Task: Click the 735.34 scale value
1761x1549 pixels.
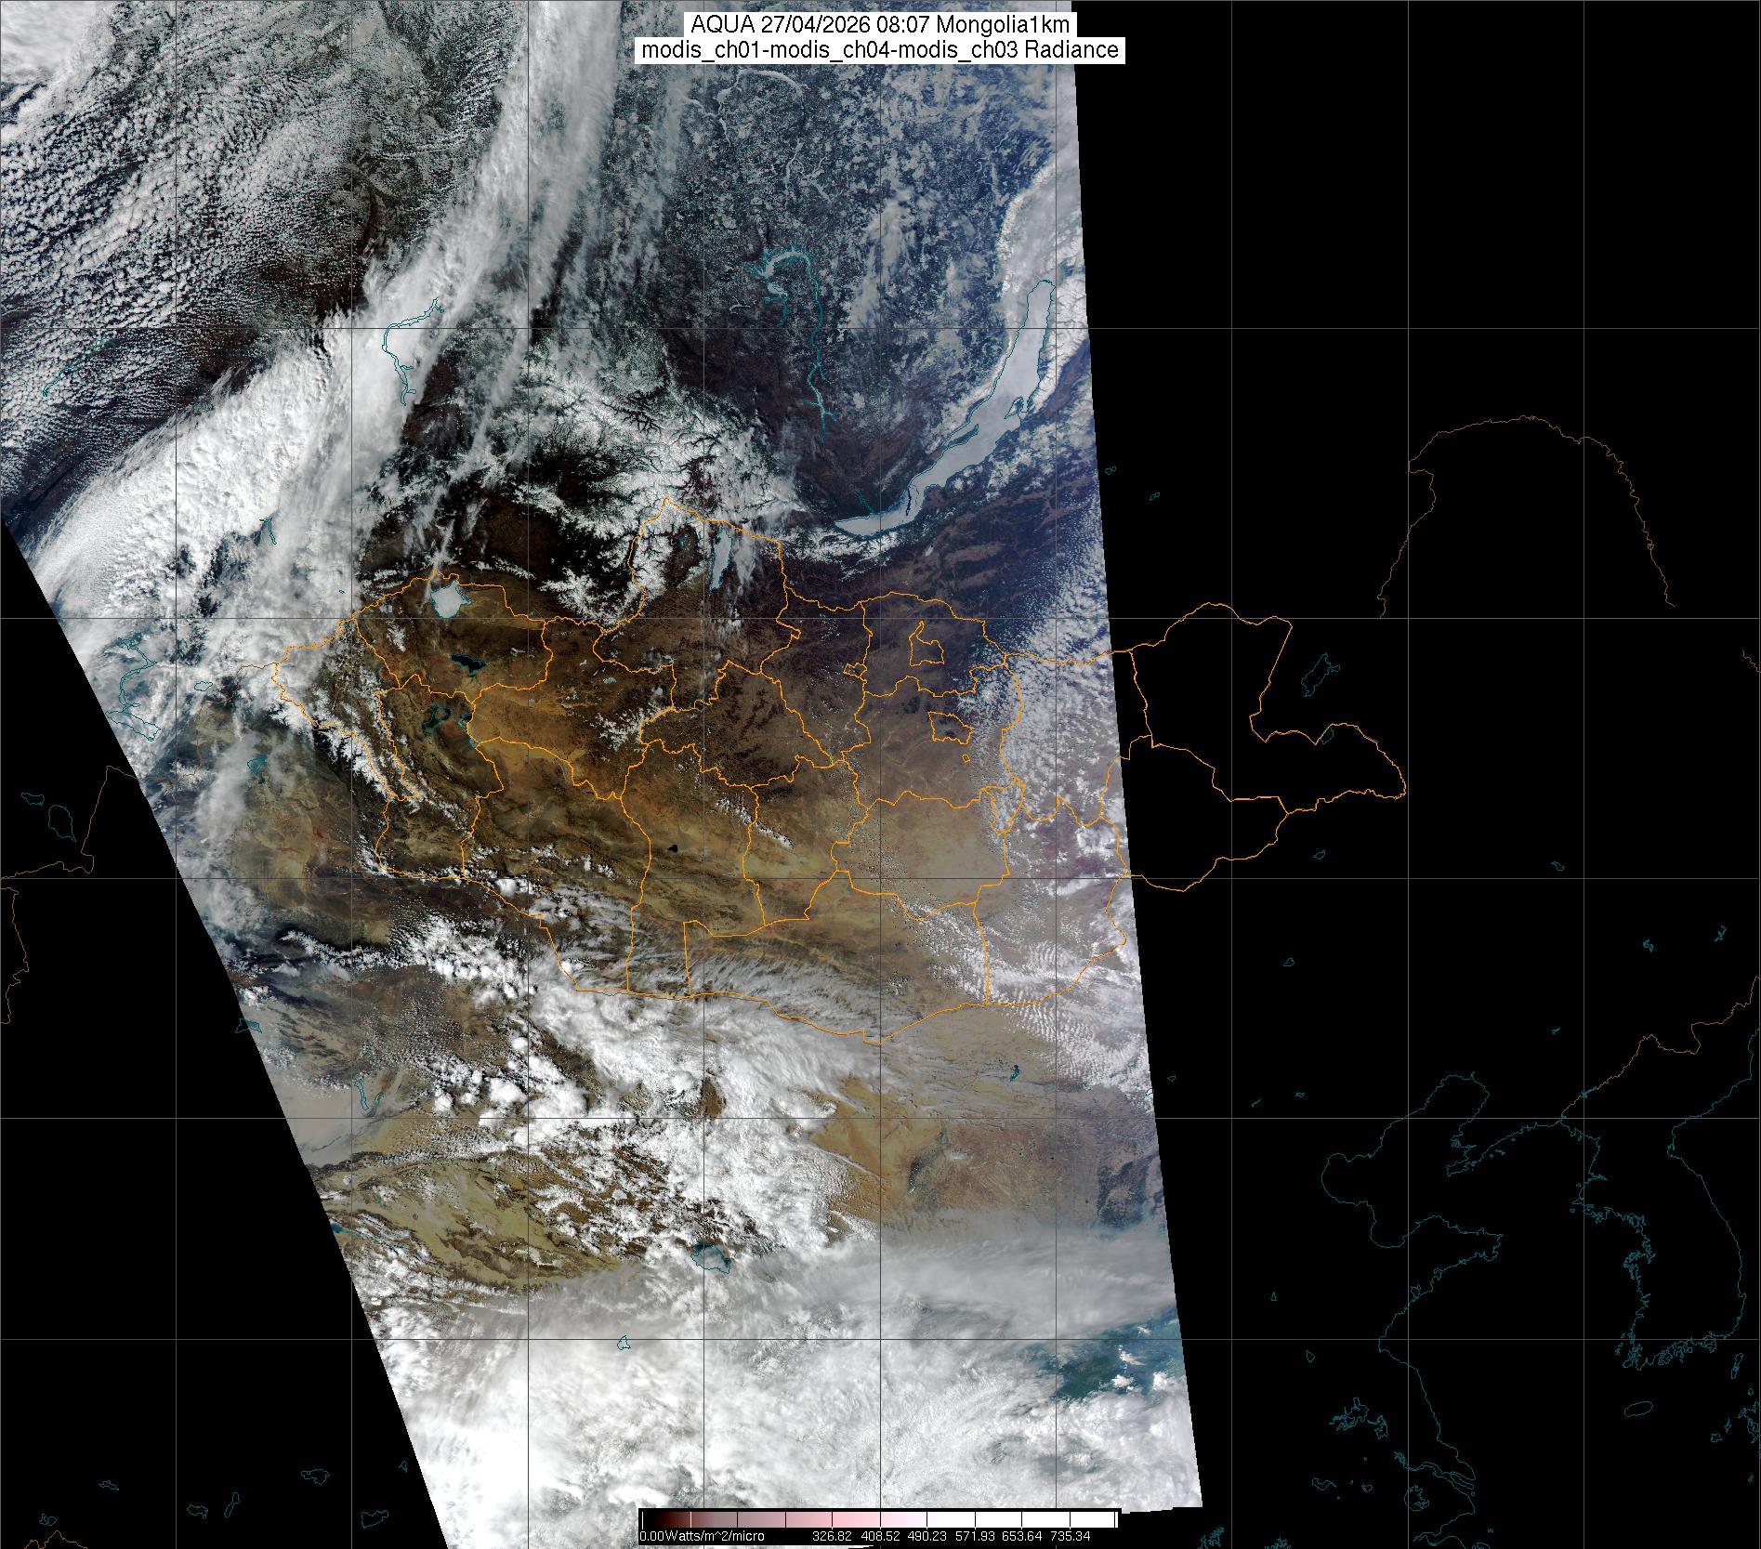Action: pyautogui.click(x=1071, y=1536)
